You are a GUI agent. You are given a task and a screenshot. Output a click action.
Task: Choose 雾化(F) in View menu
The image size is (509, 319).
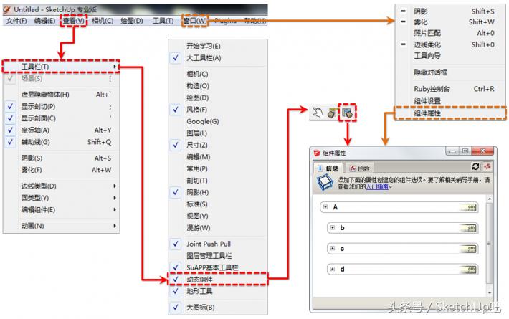61,170
